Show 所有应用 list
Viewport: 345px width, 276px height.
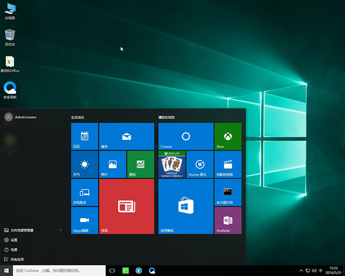[17, 259]
